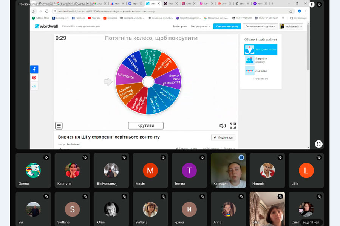Click muted mic icon on Anna's tile
This screenshot has width=340, height=226.
coord(241,196)
